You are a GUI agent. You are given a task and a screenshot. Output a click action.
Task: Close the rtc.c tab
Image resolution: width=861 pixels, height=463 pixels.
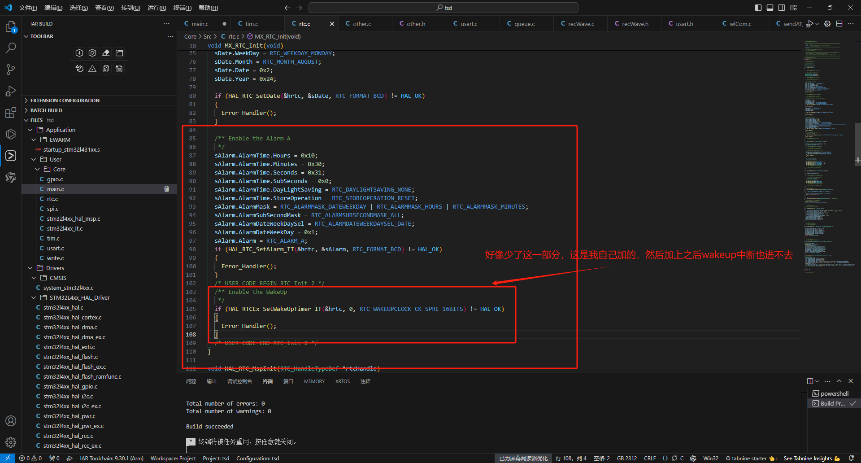[332, 24]
